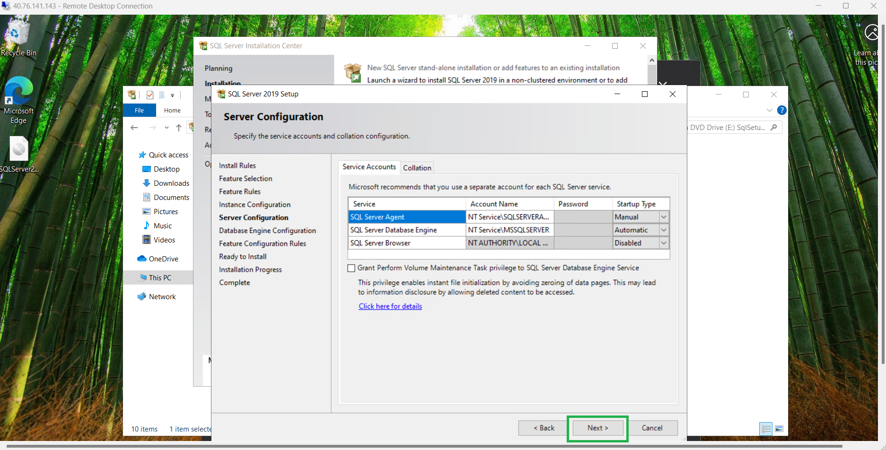Click File Explorer up arrow
Image resolution: width=886 pixels, height=450 pixels.
179,128
